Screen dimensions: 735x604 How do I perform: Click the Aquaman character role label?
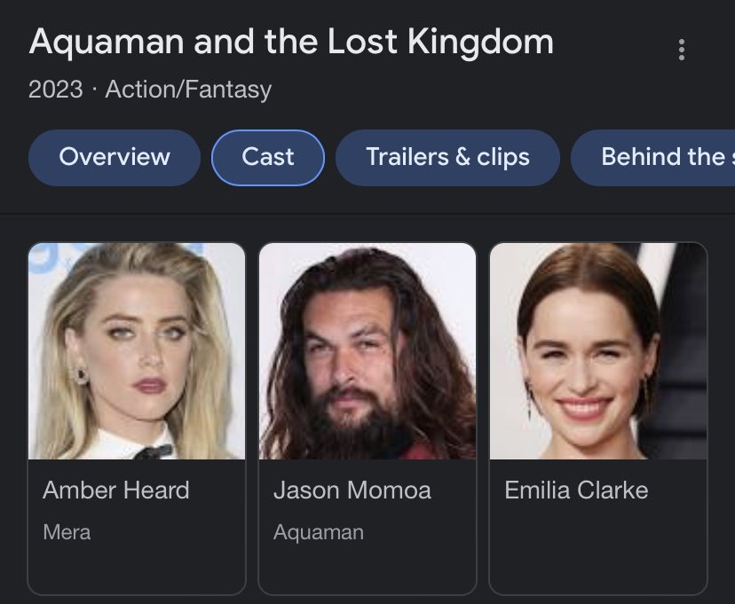[318, 533]
